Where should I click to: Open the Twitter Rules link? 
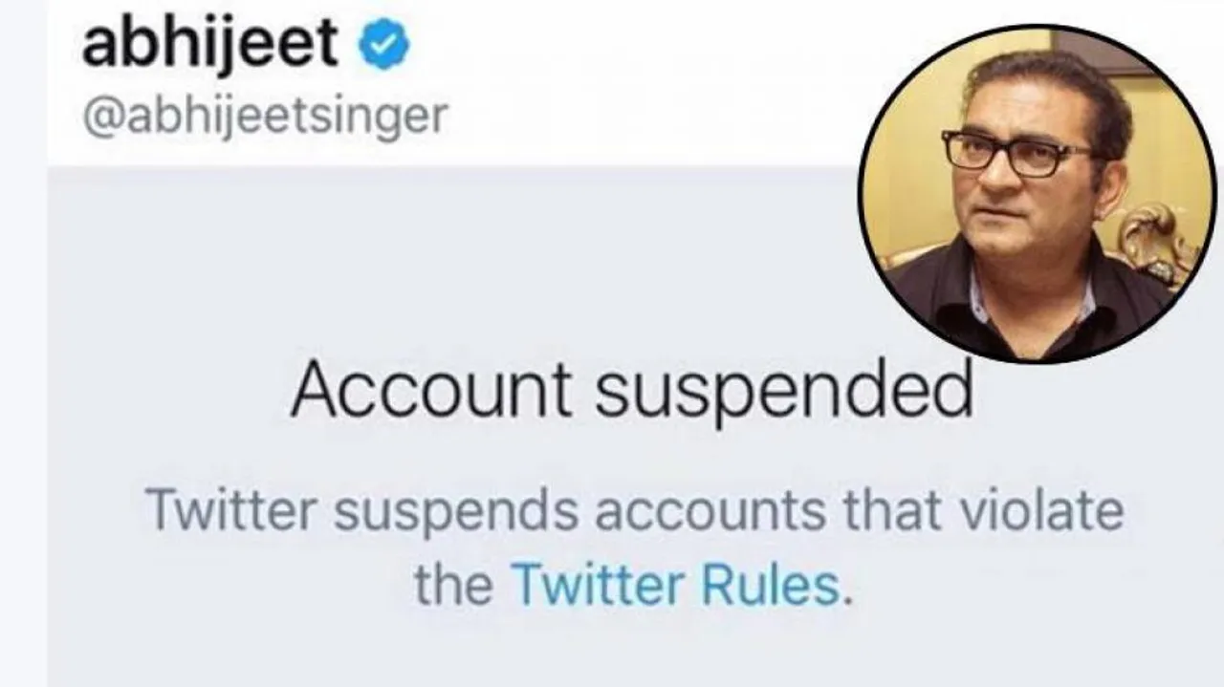tap(676, 586)
